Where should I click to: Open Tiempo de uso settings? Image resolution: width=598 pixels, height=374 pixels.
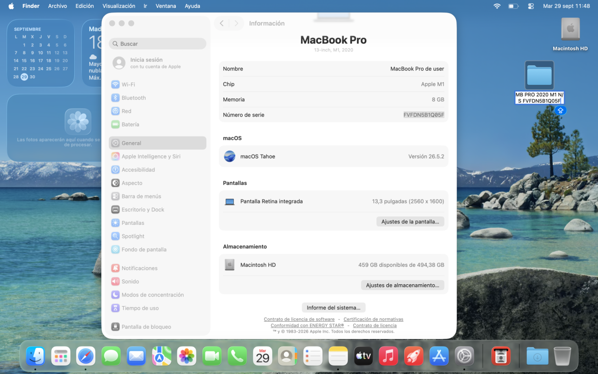pos(157,308)
